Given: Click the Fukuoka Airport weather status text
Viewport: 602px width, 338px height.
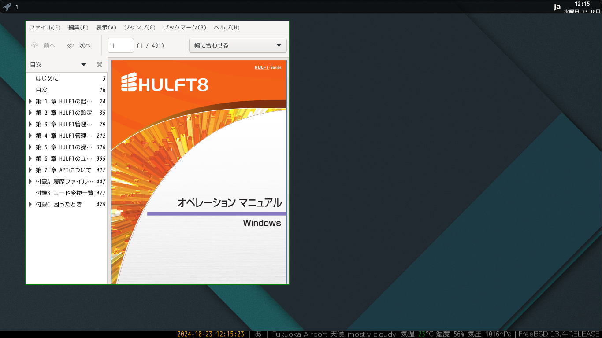Looking at the screenshot, I should [x=334, y=334].
